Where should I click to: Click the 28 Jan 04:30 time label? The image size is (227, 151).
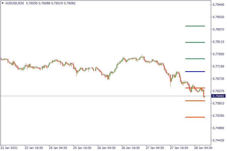click(x=203, y=148)
